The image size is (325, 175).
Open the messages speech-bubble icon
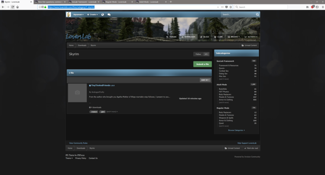(x=109, y=14)
